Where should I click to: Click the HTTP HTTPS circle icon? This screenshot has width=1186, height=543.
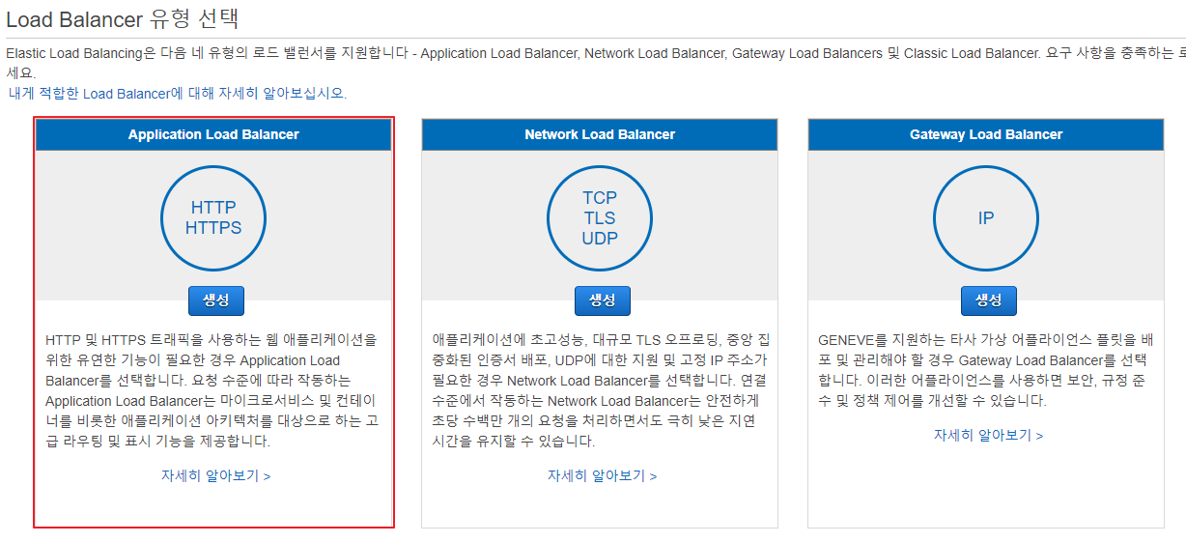click(x=213, y=218)
